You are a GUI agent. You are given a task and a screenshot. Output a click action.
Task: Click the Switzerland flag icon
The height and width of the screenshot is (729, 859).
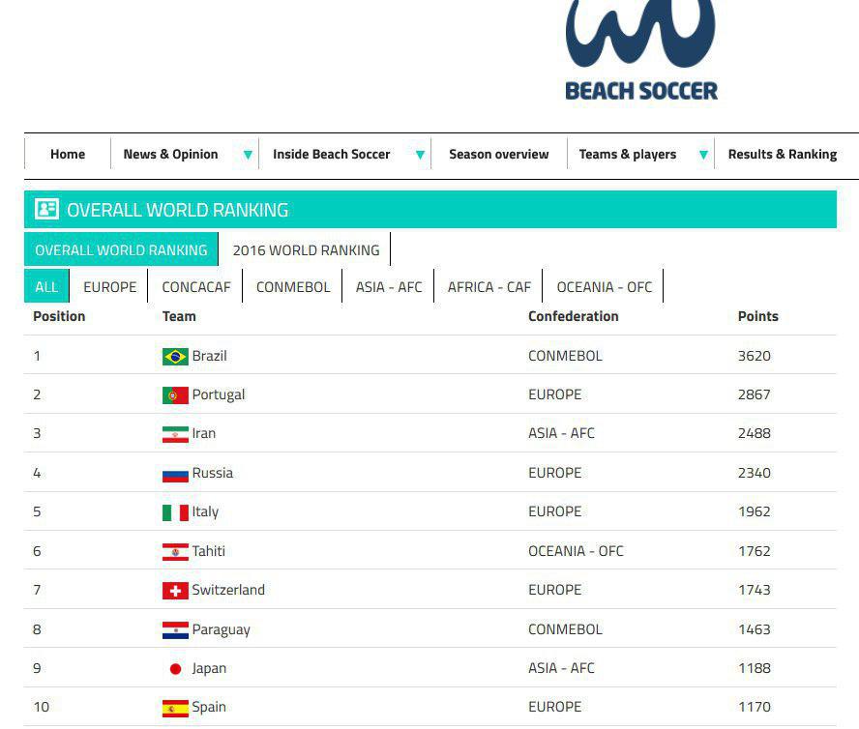click(x=175, y=591)
